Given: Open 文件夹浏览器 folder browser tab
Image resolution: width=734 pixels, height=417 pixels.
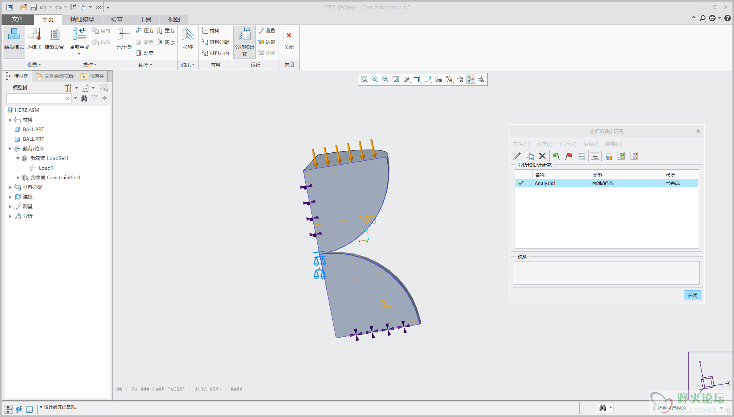Looking at the screenshot, I should click(55, 76).
